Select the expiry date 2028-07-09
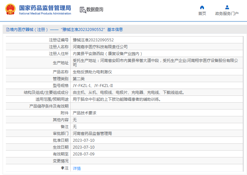Image resolution: width=247 pixels, height=175 pixels. 83,154
